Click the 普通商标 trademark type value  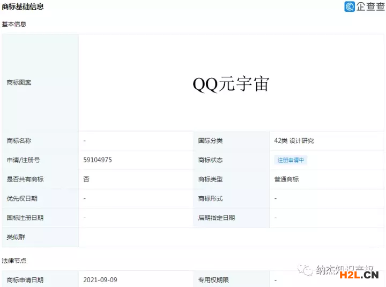(286, 180)
